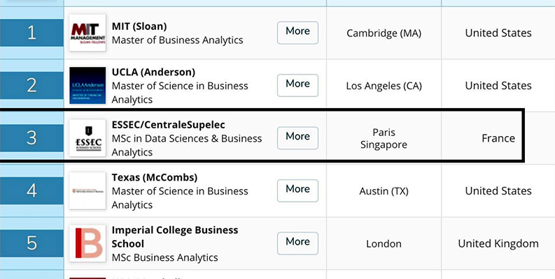This screenshot has height=279, width=555.
Task: Click rank number 5 cell
Action: tap(31, 243)
